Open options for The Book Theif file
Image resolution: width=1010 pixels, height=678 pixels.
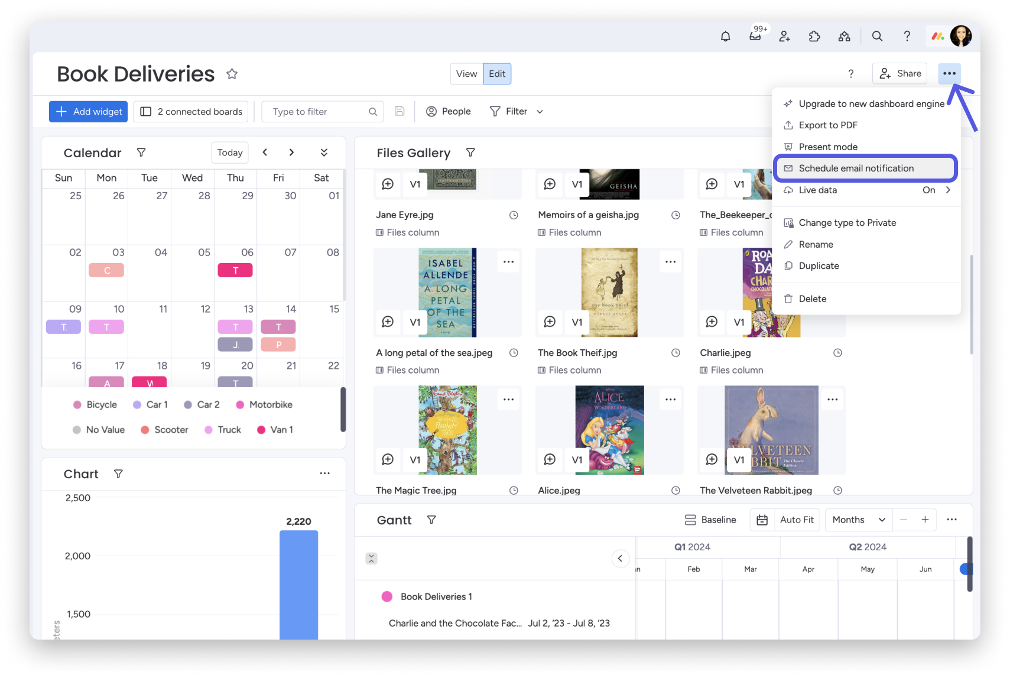click(x=670, y=262)
